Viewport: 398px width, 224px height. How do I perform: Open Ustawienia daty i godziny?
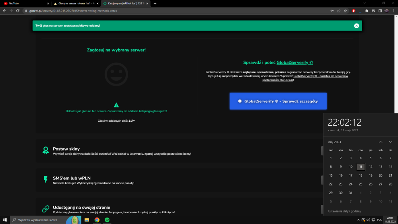click(x=344, y=211)
